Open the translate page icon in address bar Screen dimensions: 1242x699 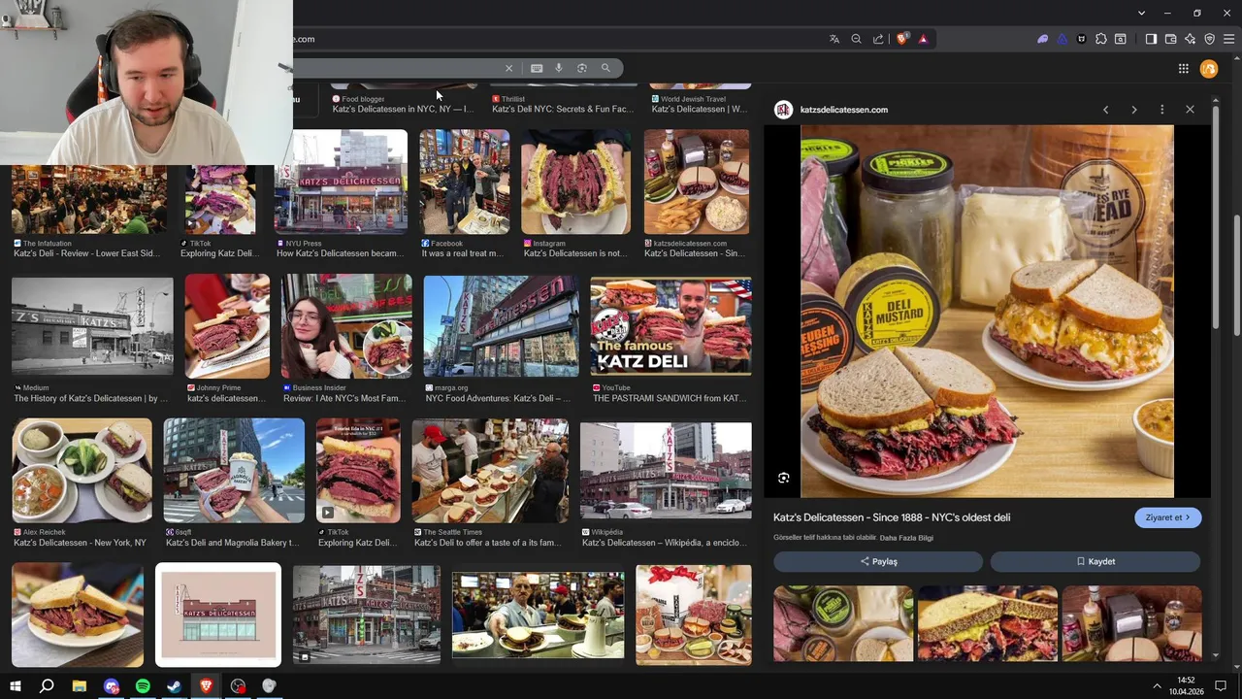[833, 39]
